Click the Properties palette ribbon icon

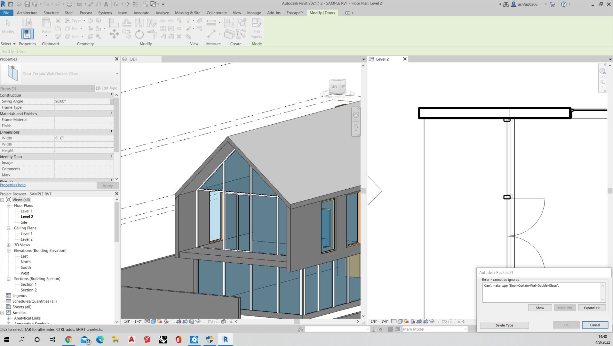(x=27, y=34)
